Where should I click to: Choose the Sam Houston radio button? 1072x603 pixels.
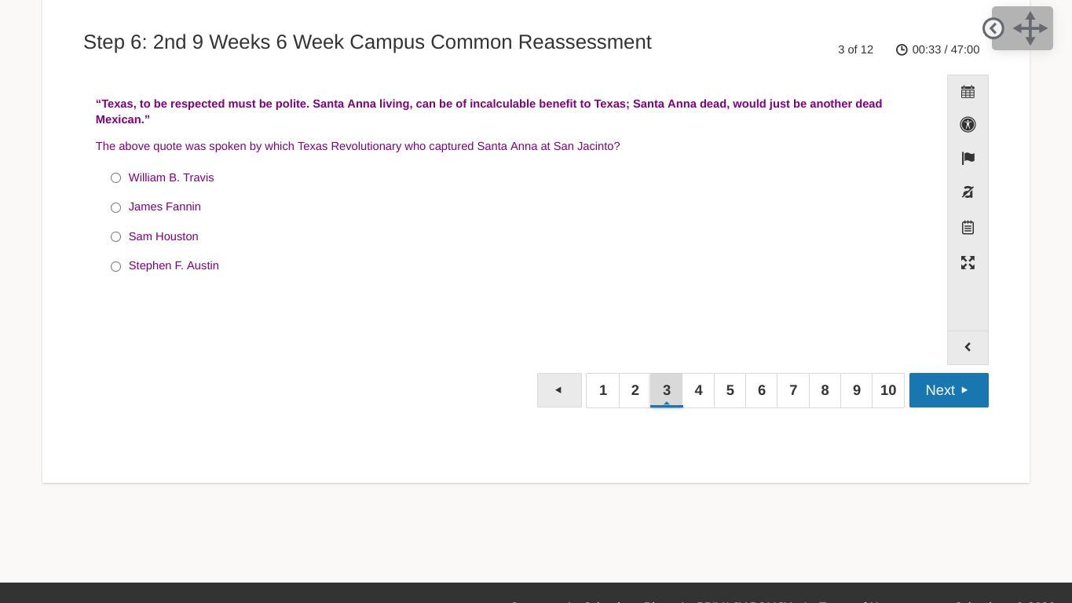click(x=115, y=237)
